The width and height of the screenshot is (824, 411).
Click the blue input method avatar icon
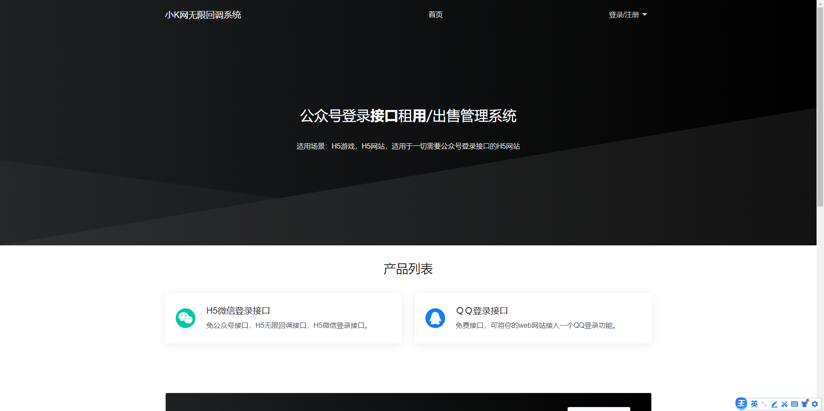pyautogui.click(x=741, y=404)
